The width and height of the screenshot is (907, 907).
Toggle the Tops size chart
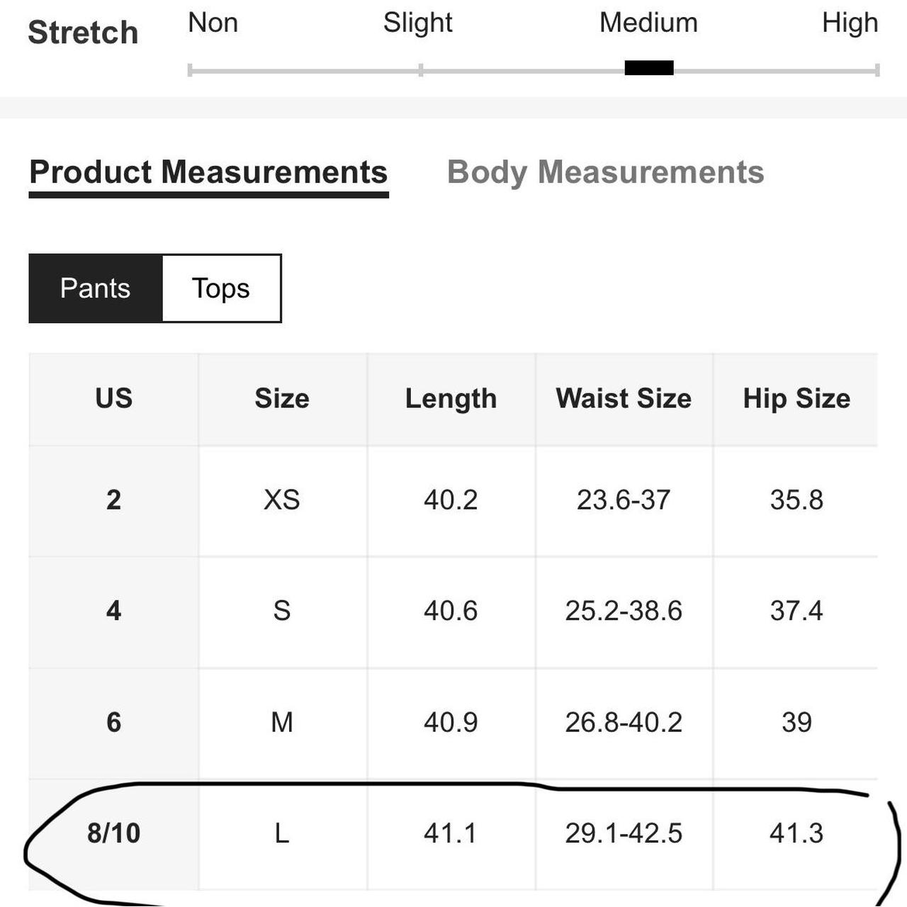point(221,288)
